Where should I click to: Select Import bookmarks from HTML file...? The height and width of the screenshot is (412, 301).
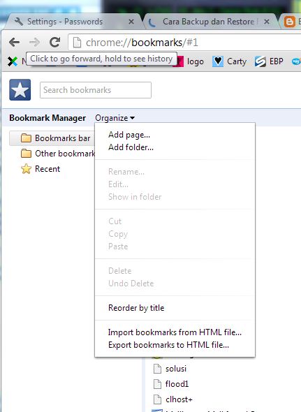point(175,332)
